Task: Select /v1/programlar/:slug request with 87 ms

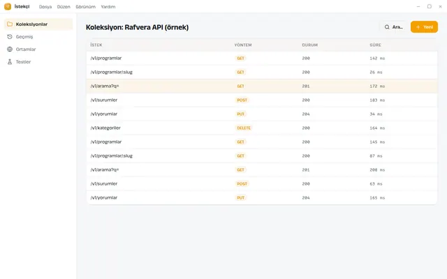Action: [x=262, y=156]
